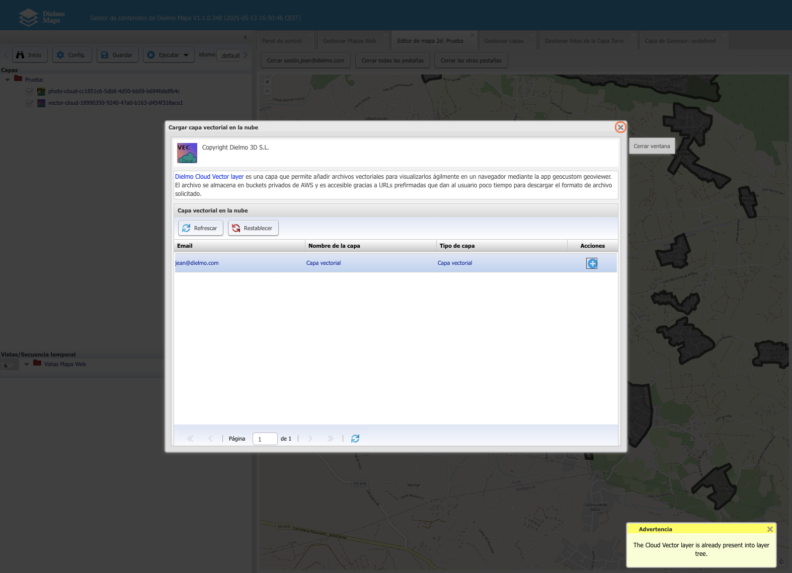
Task: Collapse the Vistas Mapa Web node
Action: tap(27, 364)
